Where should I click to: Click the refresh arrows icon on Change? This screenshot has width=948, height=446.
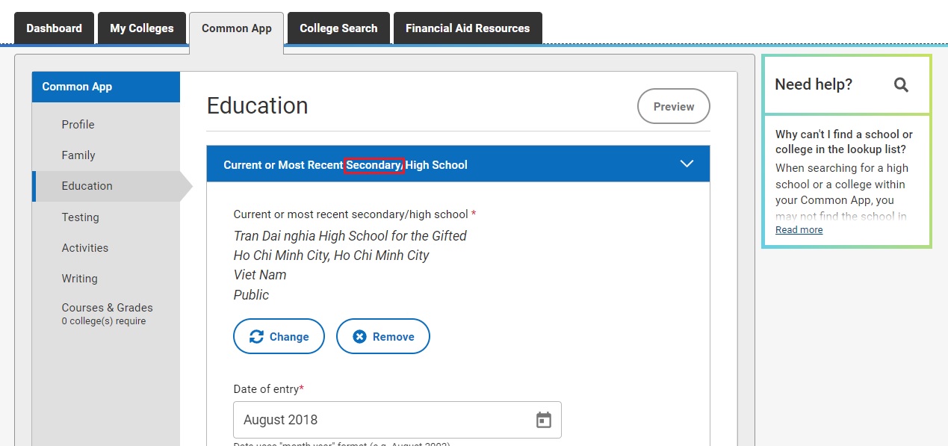(x=256, y=337)
